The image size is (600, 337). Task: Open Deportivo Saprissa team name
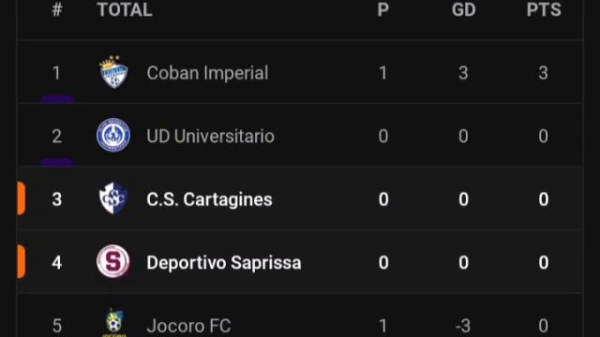(x=224, y=263)
